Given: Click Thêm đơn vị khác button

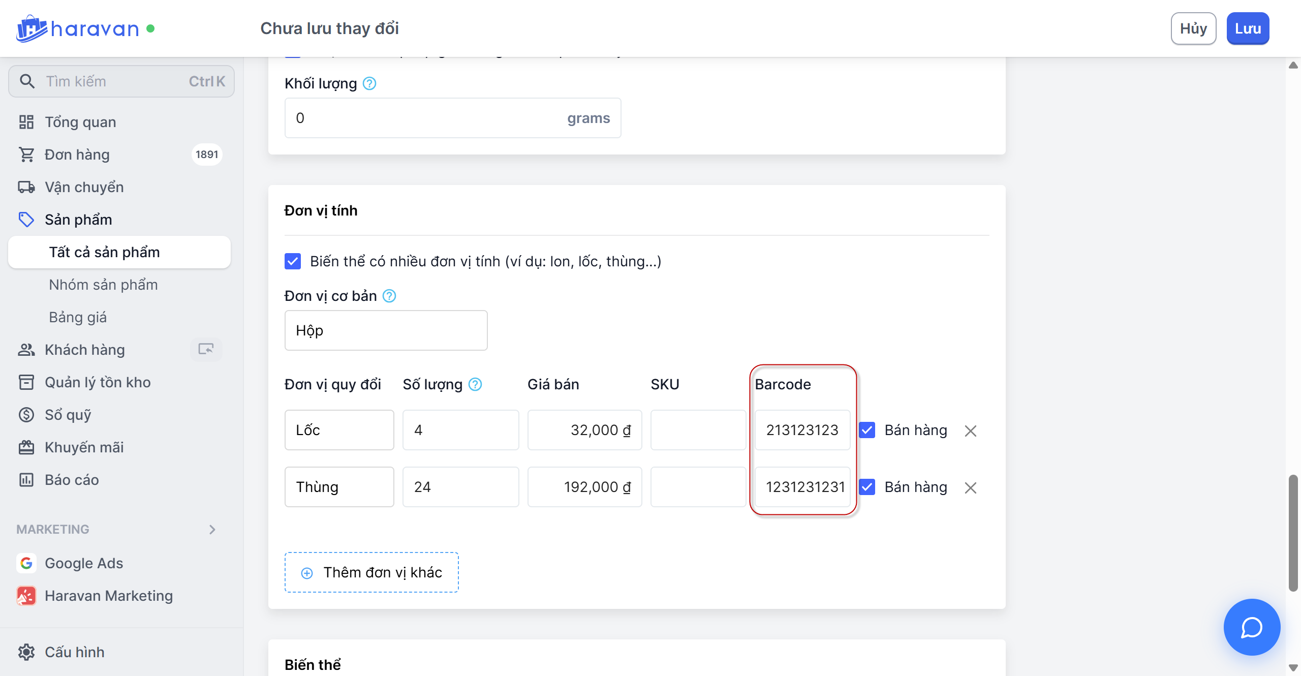Looking at the screenshot, I should click(371, 572).
